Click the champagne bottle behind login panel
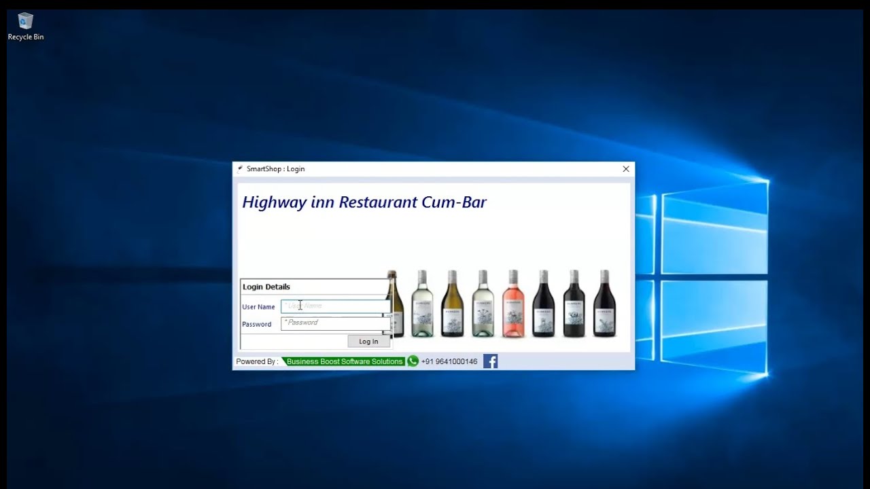Screen dimensions: 870x489 (396, 304)
